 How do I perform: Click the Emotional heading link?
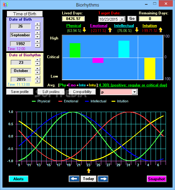(99, 26)
